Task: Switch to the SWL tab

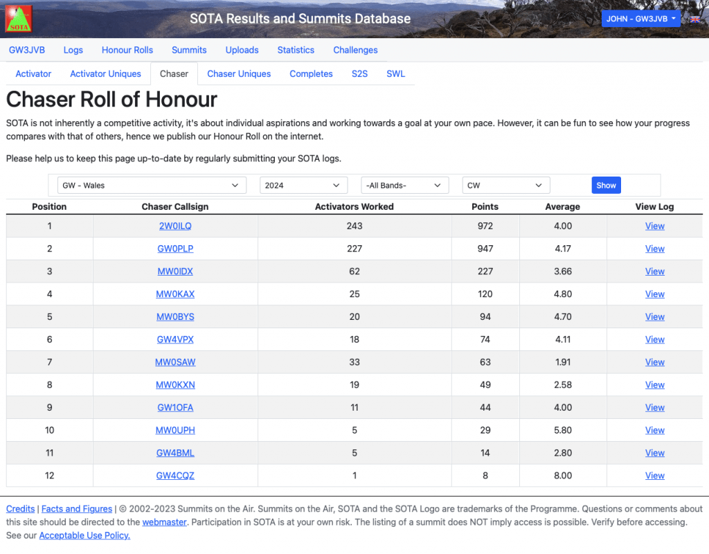Action: click(x=395, y=73)
